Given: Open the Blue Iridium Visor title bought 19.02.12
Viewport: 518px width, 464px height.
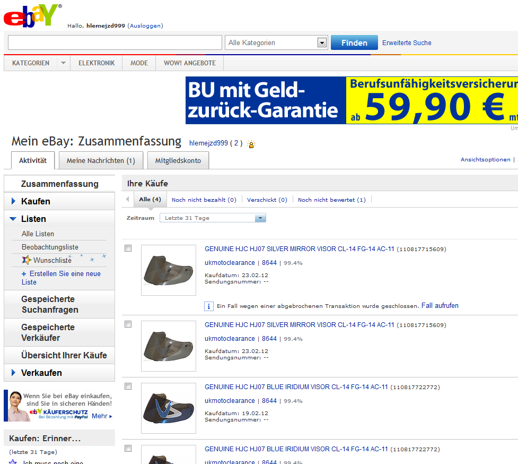Looking at the screenshot, I should pos(296,387).
